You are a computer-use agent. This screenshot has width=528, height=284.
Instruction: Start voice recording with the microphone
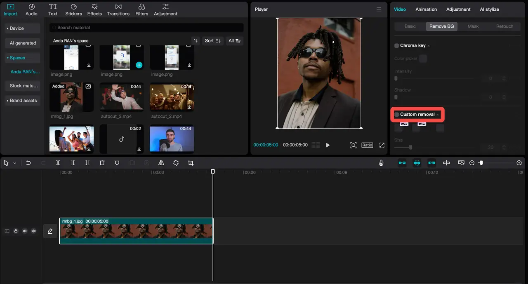coord(382,163)
